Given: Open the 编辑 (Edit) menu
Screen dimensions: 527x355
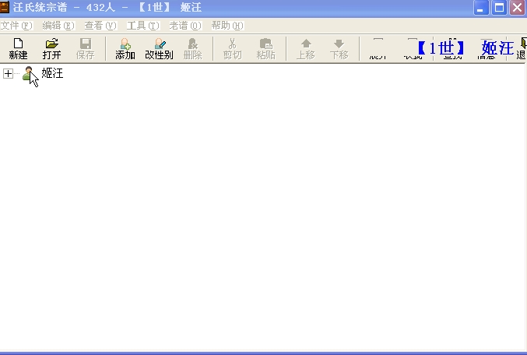Looking at the screenshot, I should tap(57, 25).
